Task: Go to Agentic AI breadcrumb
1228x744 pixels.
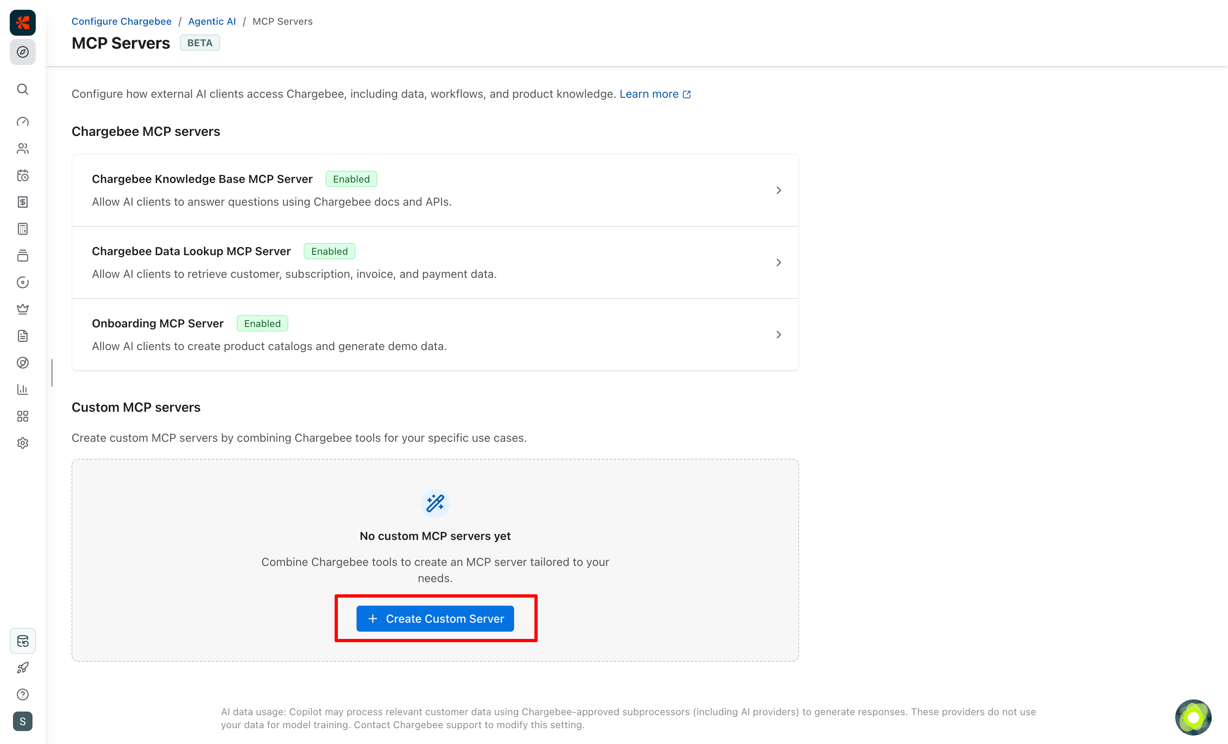Action: (x=212, y=22)
